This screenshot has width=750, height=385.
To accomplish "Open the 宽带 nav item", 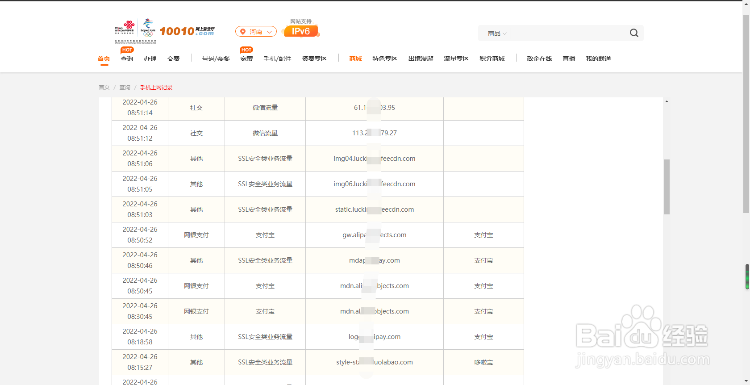I will tap(247, 59).
